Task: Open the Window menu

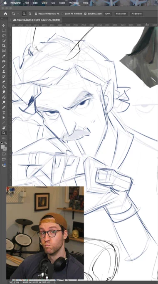Action: click(x=74, y=3)
